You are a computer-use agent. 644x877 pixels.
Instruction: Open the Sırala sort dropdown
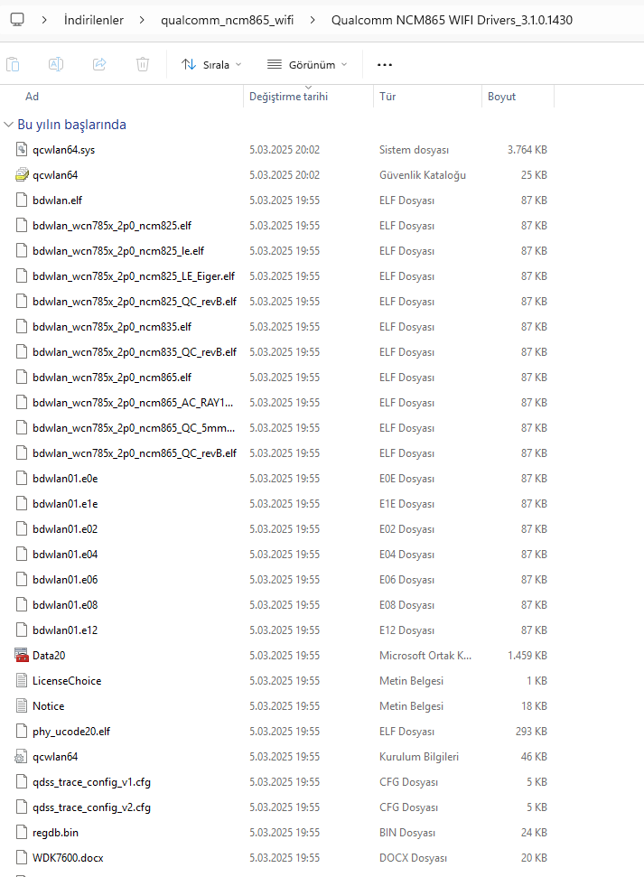[x=211, y=65]
